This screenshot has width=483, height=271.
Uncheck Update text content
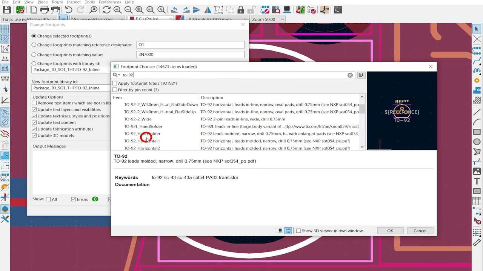point(34,123)
